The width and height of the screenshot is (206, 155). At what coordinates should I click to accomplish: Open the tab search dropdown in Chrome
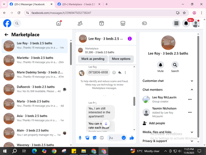4,4
